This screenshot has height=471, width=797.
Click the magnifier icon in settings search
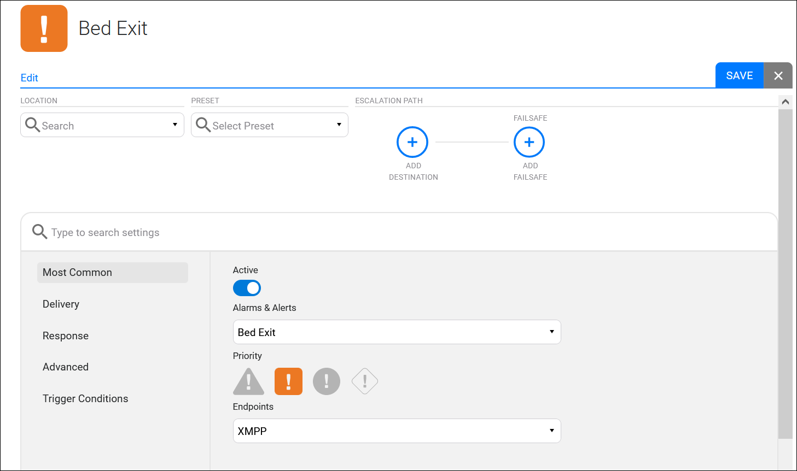pos(39,232)
